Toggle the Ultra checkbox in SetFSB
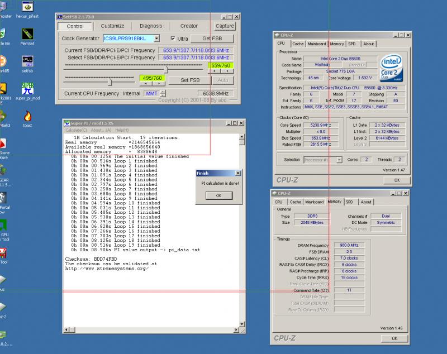Viewport: 447px width, 354px height. pos(173,39)
